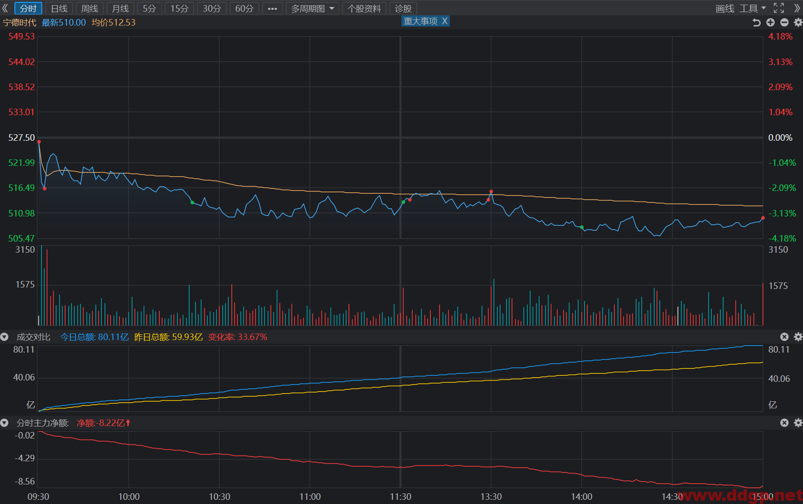
Task: Select the 30分 period tab
Action: pos(212,8)
